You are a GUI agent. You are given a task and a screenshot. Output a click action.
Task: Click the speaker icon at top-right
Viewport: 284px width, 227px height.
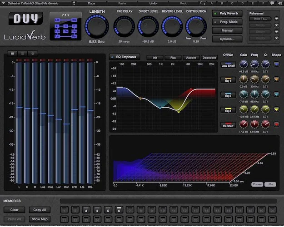pyautogui.click(x=280, y=3)
